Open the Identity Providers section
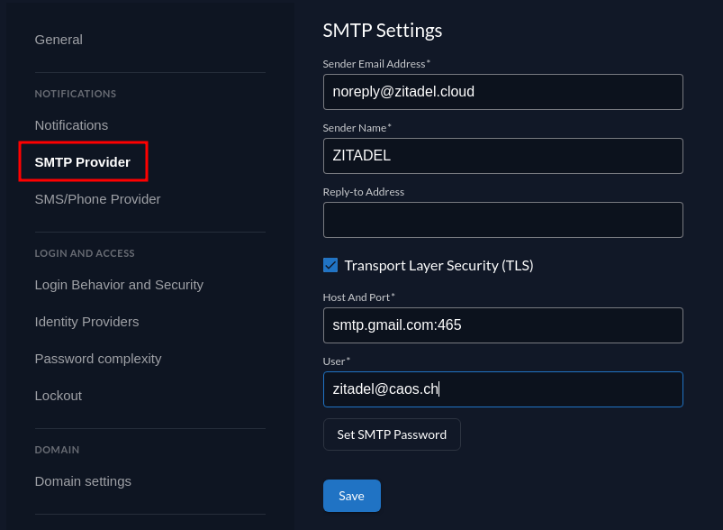 [86, 322]
